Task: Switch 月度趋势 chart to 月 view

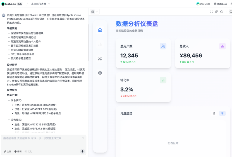Action: (214, 113)
